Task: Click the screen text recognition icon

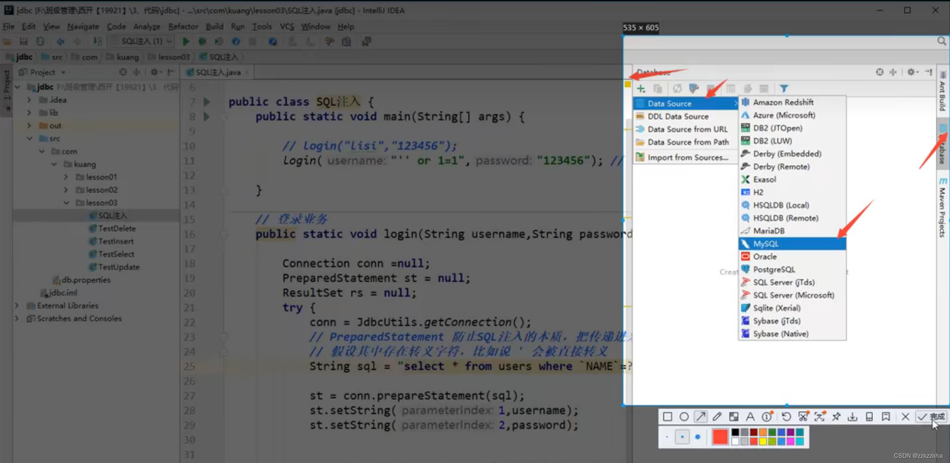Action: 820,417
